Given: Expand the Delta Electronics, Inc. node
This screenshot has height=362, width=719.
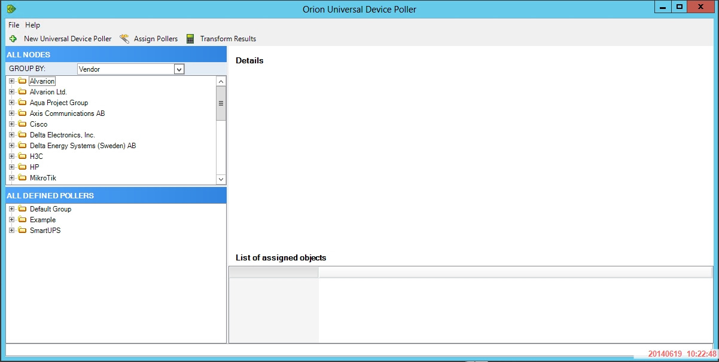Looking at the screenshot, I should coord(11,135).
